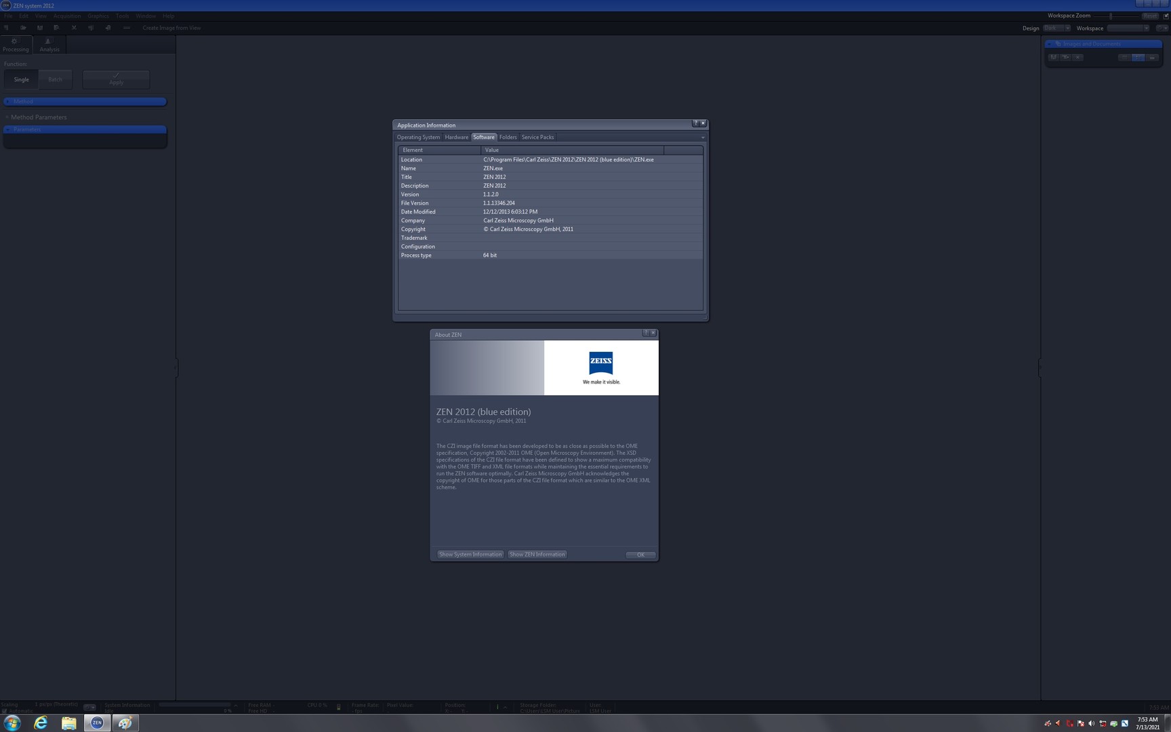
Task: Switch to the Hardware tab
Action: point(456,138)
